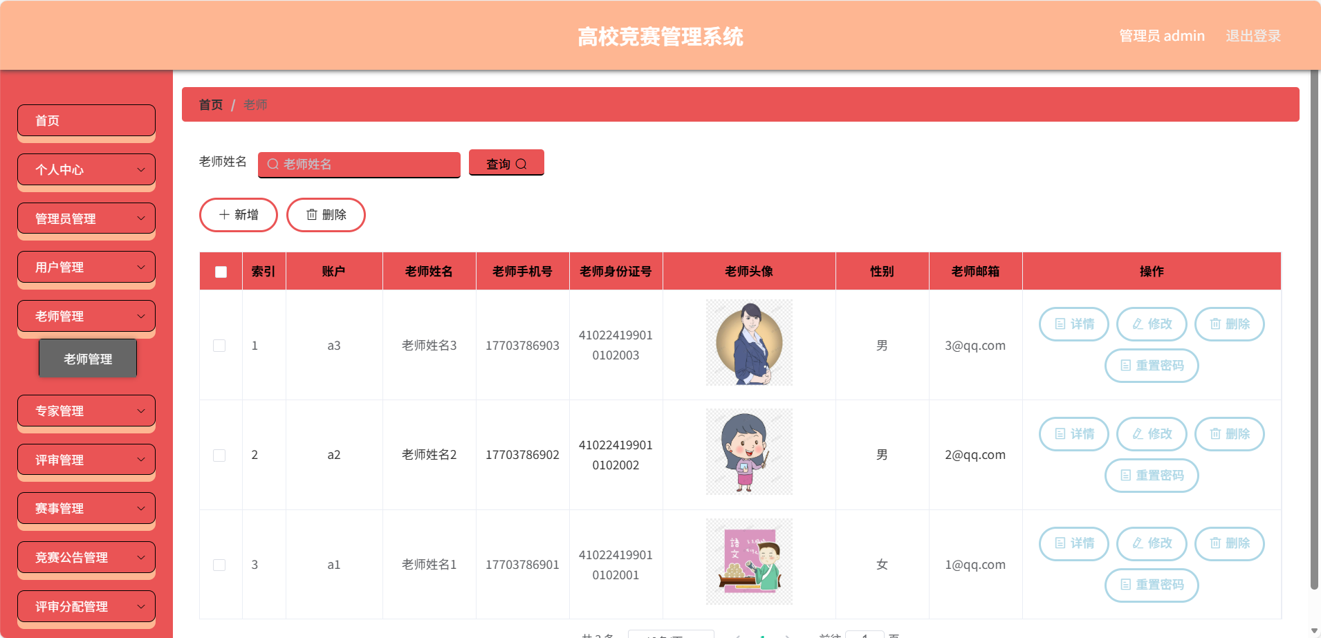Click 重置密码 icon in row a1
1321x638 pixels.
click(x=1126, y=585)
